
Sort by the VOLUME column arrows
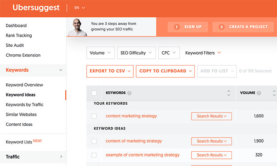[274, 93]
